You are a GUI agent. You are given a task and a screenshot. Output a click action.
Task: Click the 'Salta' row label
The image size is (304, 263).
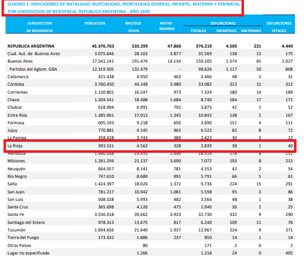pos(12,184)
